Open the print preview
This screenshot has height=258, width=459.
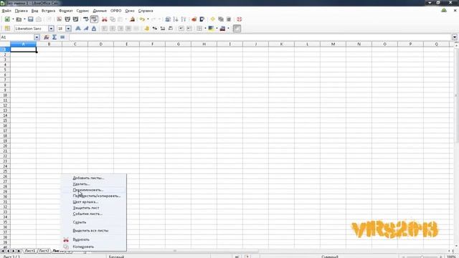(x=75, y=19)
